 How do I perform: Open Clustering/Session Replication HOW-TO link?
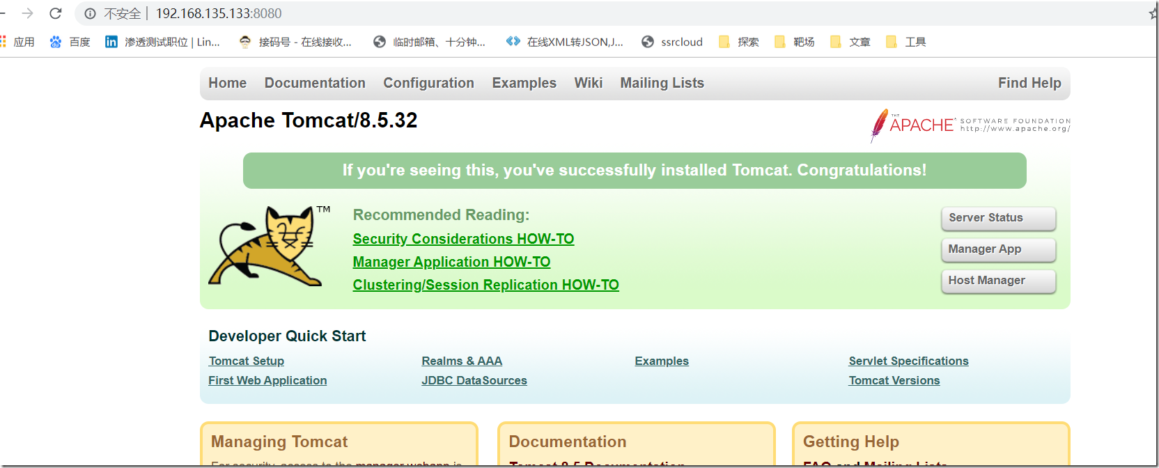[x=485, y=285]
